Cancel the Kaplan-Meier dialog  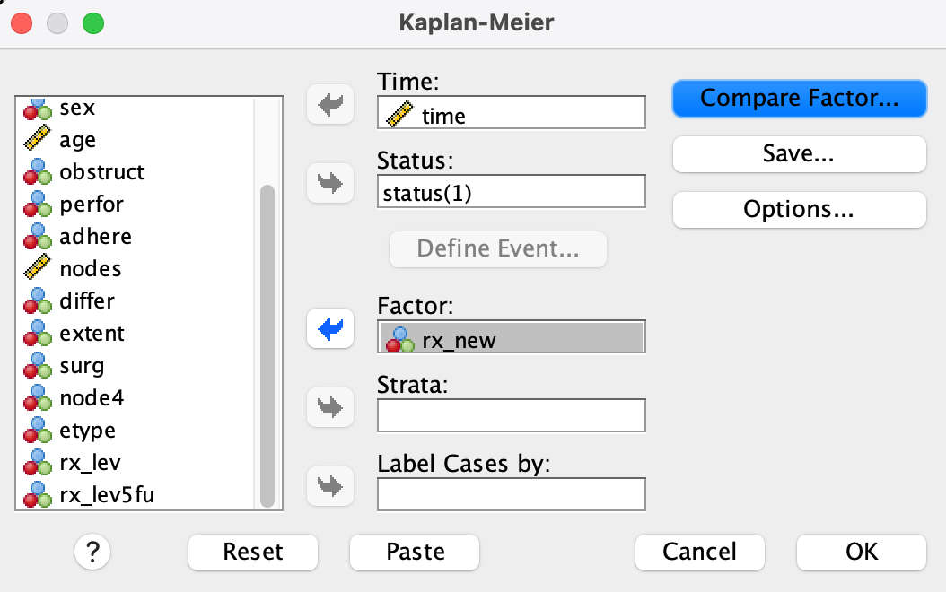[x=699, y=551]
